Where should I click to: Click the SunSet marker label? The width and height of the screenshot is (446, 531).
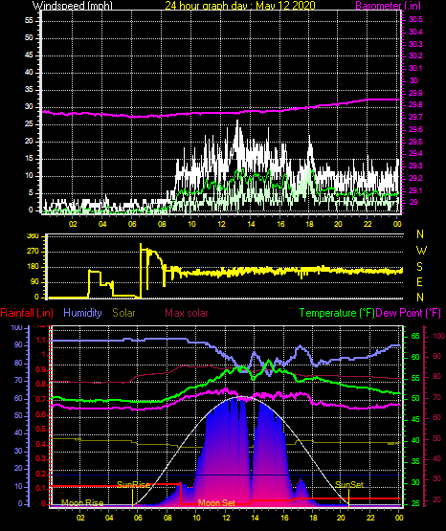coord(349,485)
